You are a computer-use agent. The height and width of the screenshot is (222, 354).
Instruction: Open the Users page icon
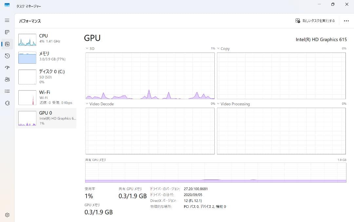(x=7, y=79)
